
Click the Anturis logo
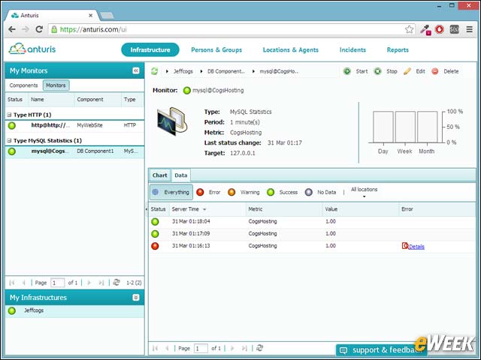32,49
